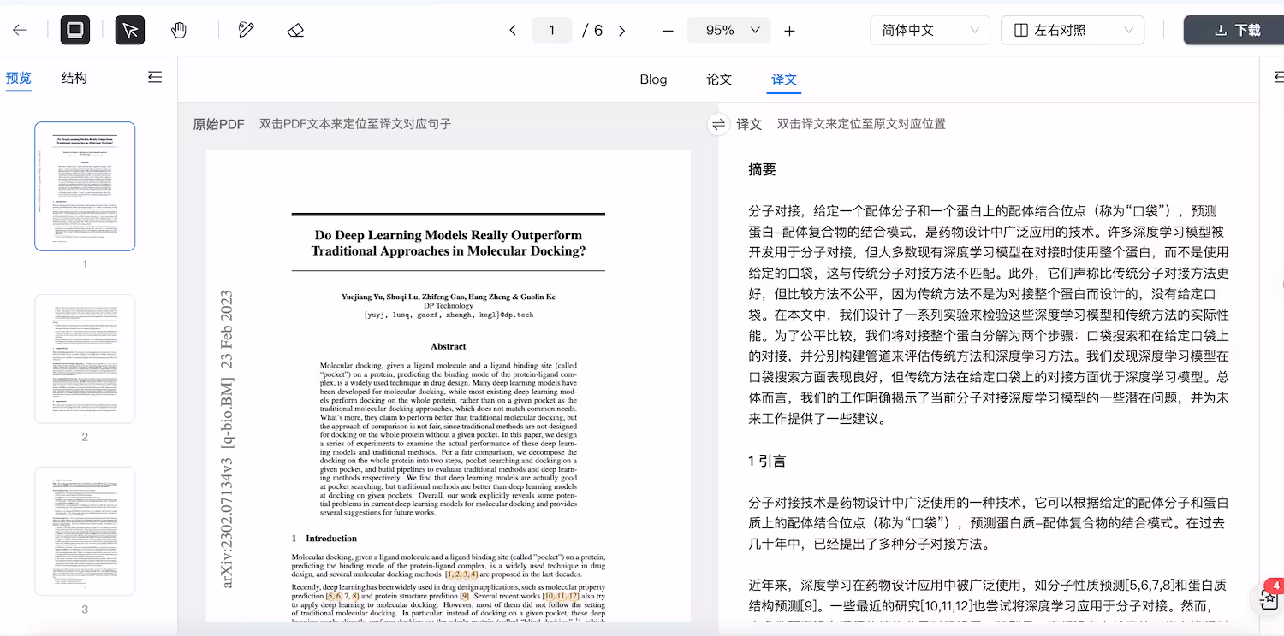Select the cursor selection tool
This screenshot has width=1284, height=636.
click(x=129, y=29)
